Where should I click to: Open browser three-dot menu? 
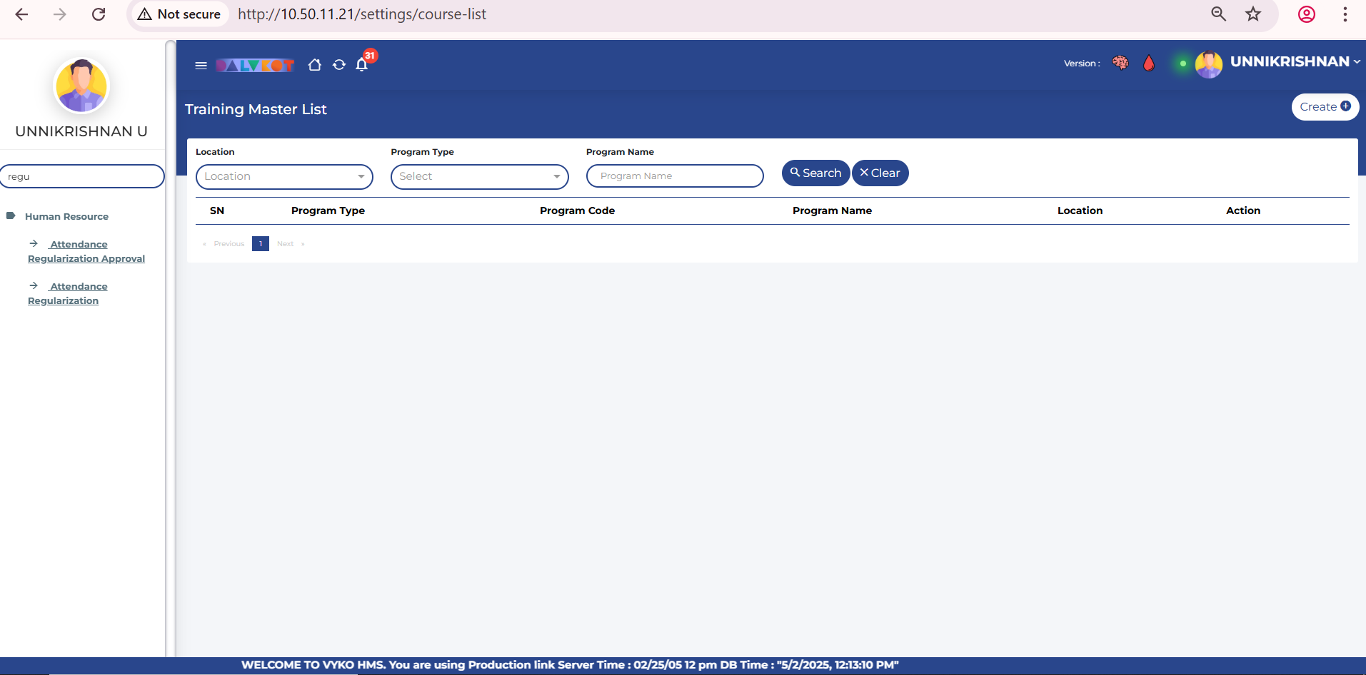coord(1345,14)
